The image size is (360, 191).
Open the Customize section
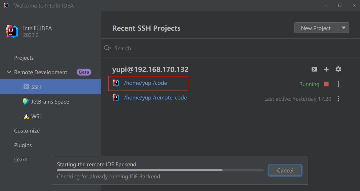click(x=27, y=131)
